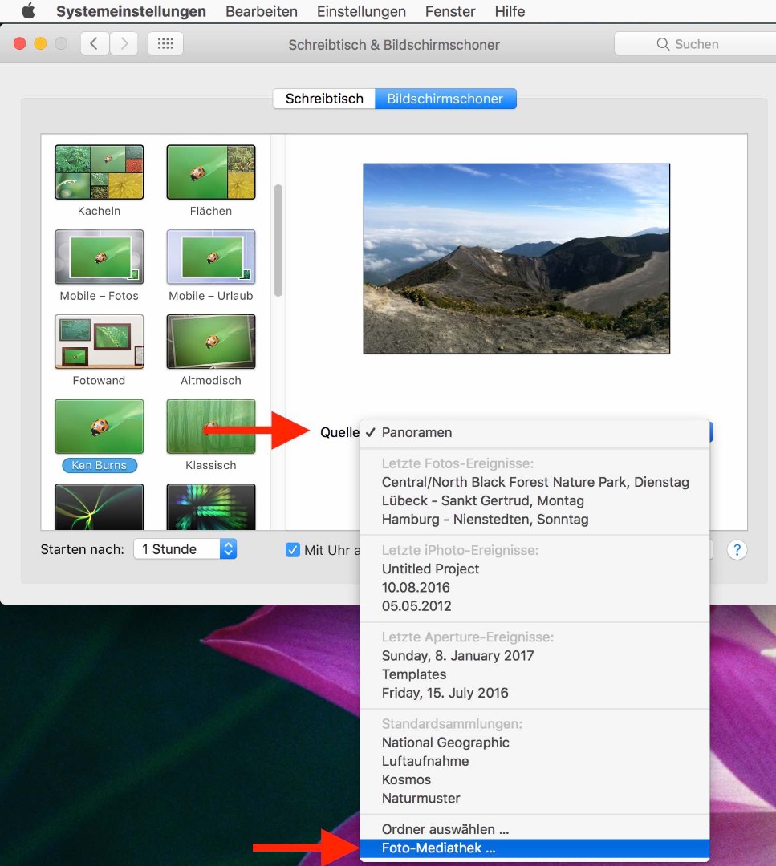The width and height of the screenshot is (776, 866).
Task: Open the Bearbeiten menu
Action: pos(262,11)
